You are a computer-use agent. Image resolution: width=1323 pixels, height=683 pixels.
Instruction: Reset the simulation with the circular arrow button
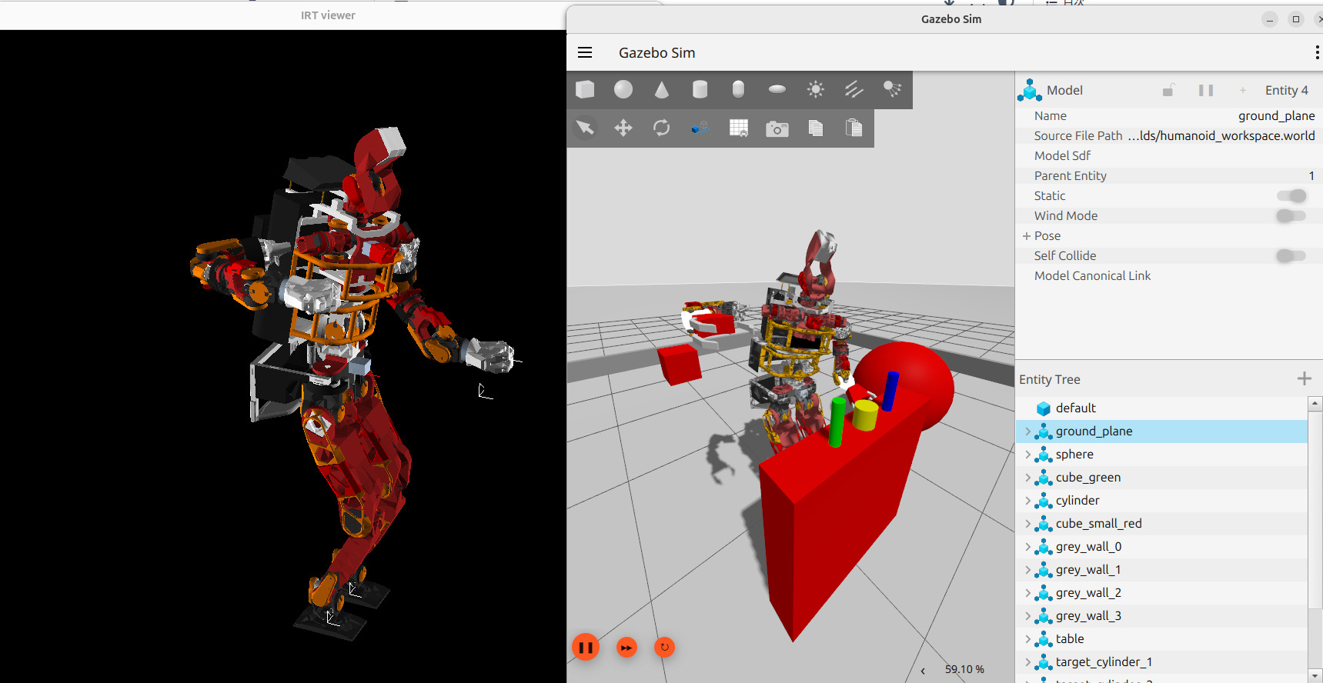pos(664,648)
